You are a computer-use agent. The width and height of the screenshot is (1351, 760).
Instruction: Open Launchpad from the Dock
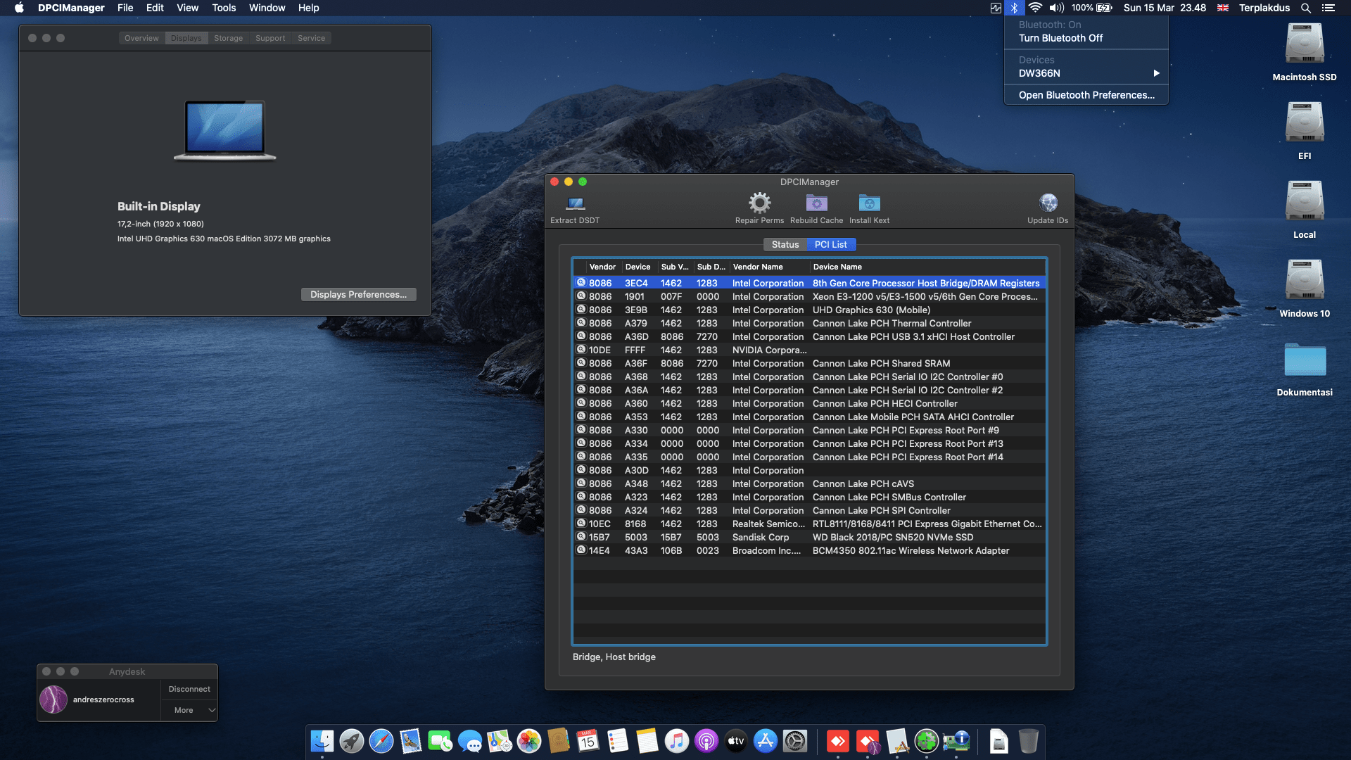[352, 741]
